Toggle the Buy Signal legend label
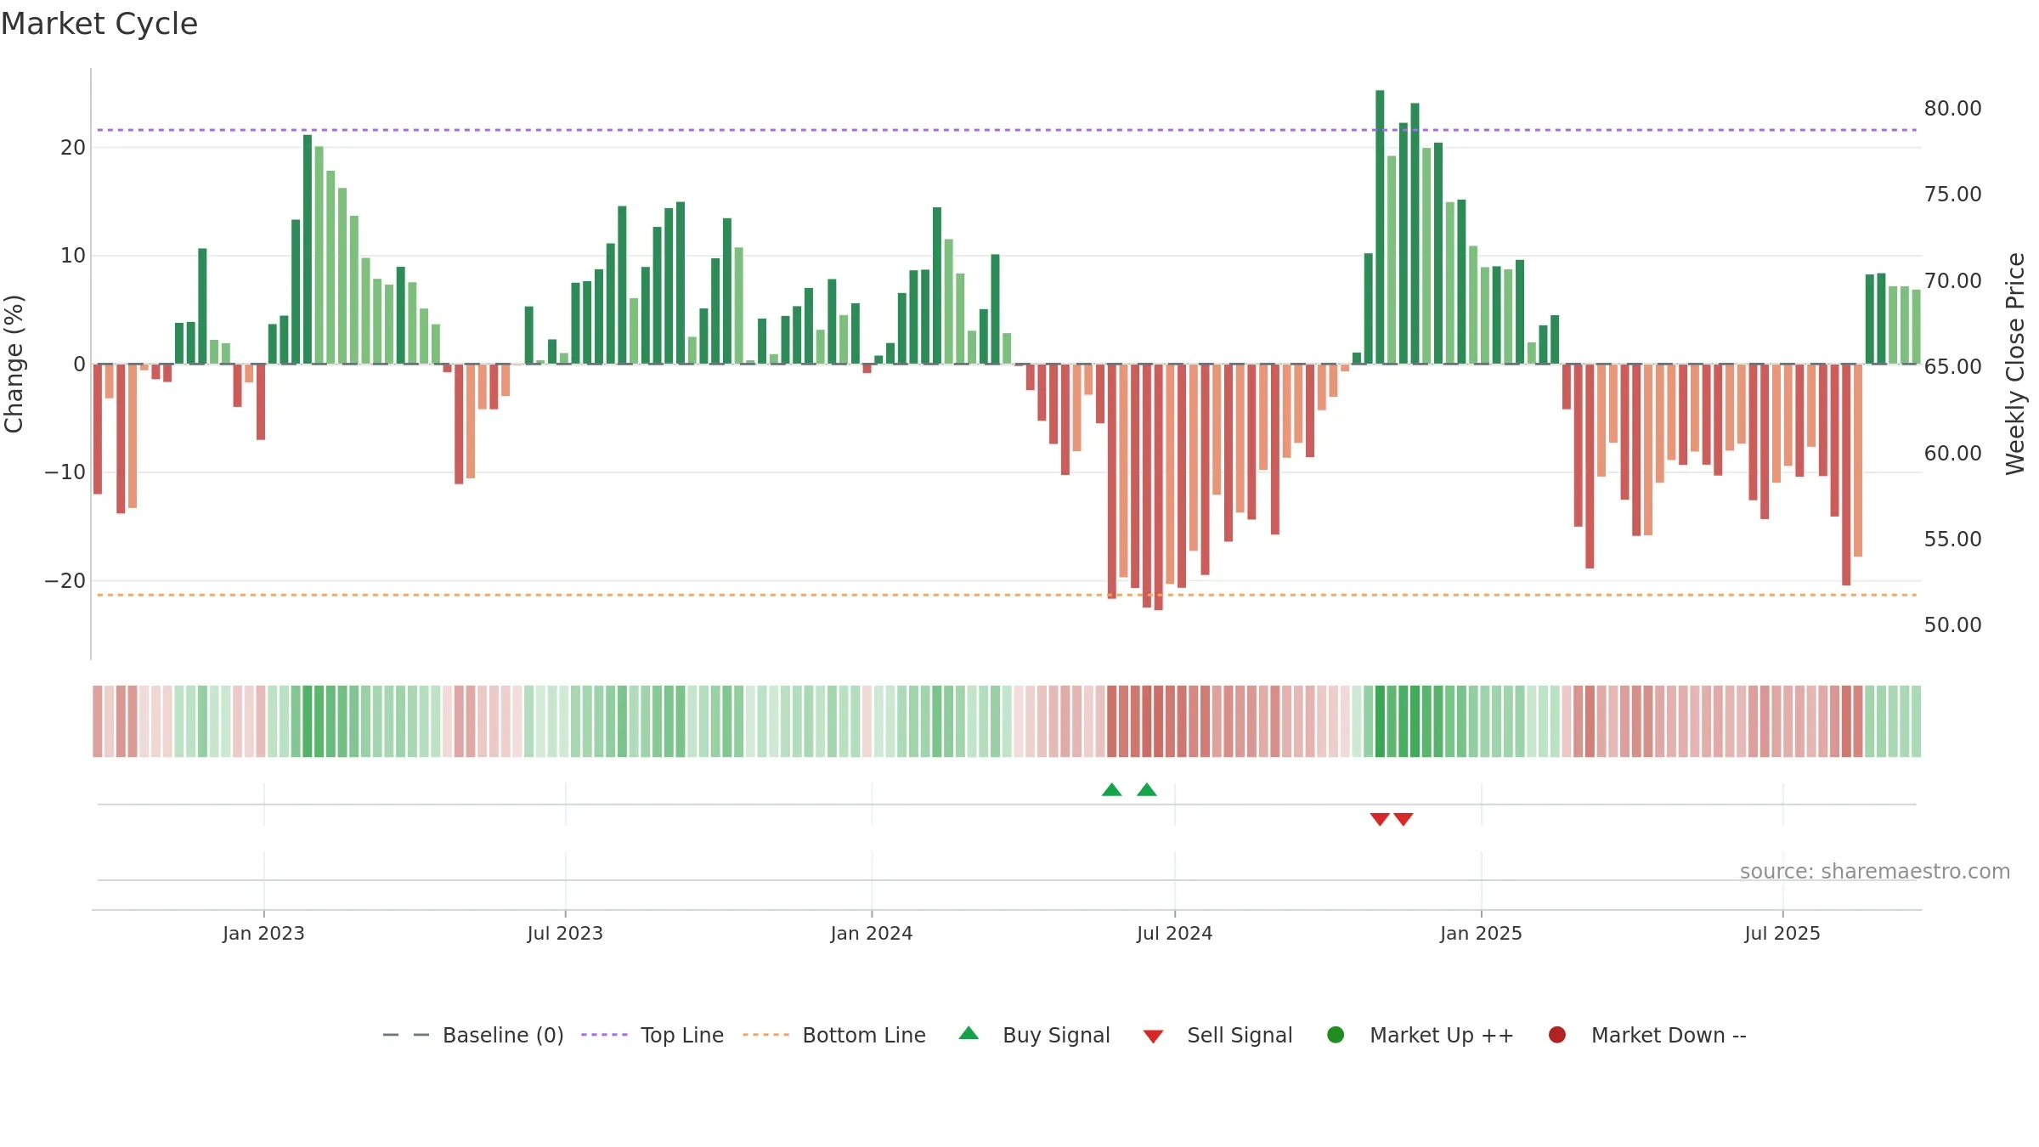Screen dimensions: 2039x1147 coord(1056,1036)
